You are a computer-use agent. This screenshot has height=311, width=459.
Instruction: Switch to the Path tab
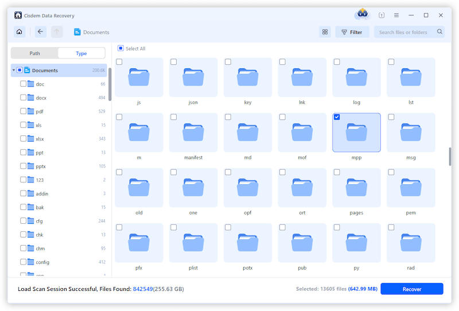pyautogui.click(x=34, y=53)
